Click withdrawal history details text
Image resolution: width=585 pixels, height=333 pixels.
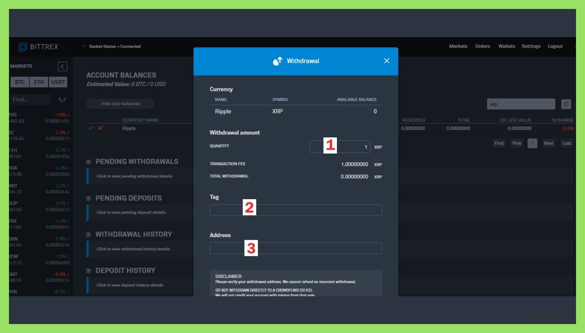pos(133,249)
